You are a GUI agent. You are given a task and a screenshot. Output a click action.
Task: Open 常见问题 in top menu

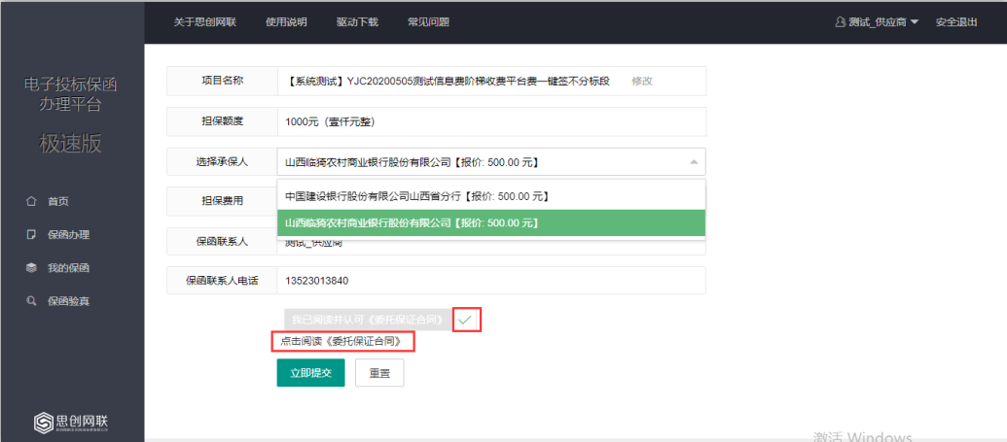click(x=428, y=21)
